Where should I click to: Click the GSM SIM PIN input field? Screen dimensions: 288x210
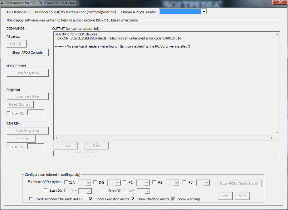click(x=36, y=146)
